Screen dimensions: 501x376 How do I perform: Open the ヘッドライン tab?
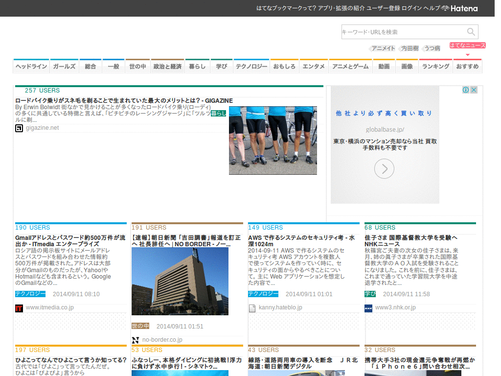(x=31, y=66)
